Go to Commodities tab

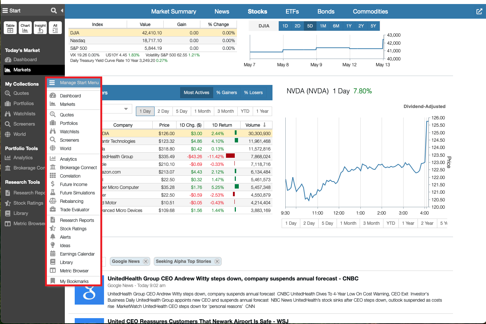pyautogui.click(x=370, y=11)
